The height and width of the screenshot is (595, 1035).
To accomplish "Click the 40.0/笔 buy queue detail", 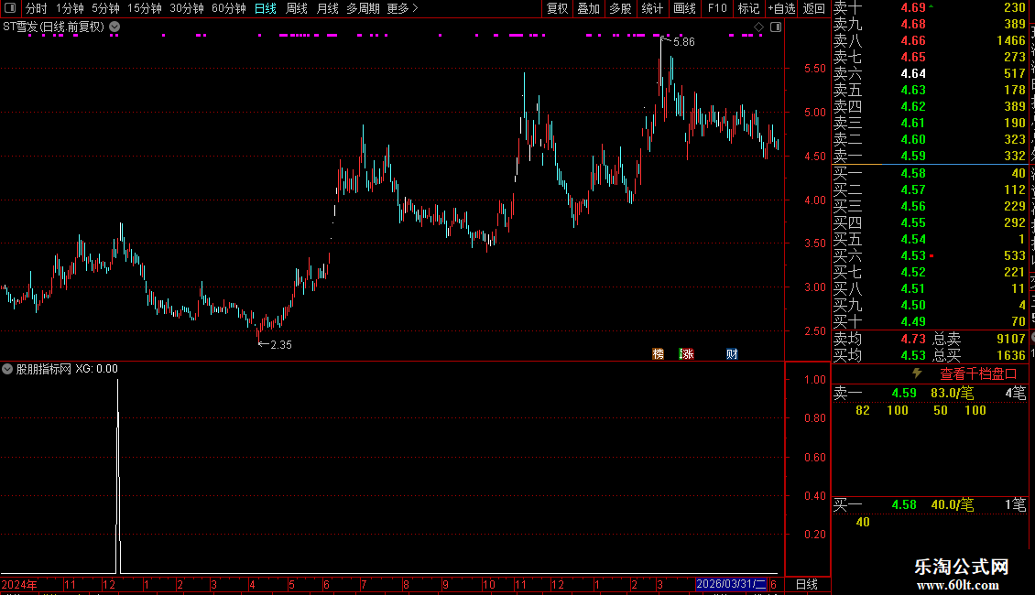I will pyautogui.click(x=953, y=504).
